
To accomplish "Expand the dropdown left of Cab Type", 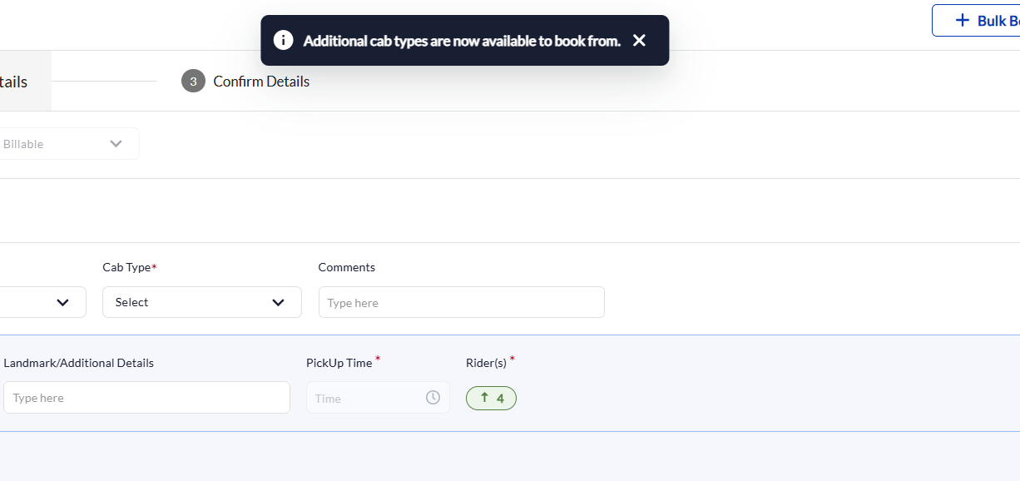I will tap(43, 302).
